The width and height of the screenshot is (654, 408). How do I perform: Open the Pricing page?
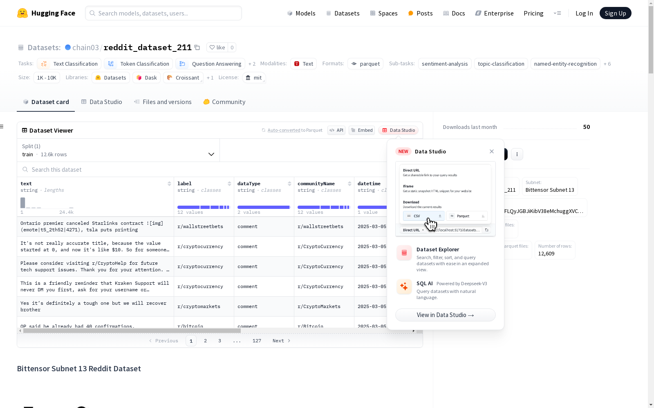(x=533, y=13)
